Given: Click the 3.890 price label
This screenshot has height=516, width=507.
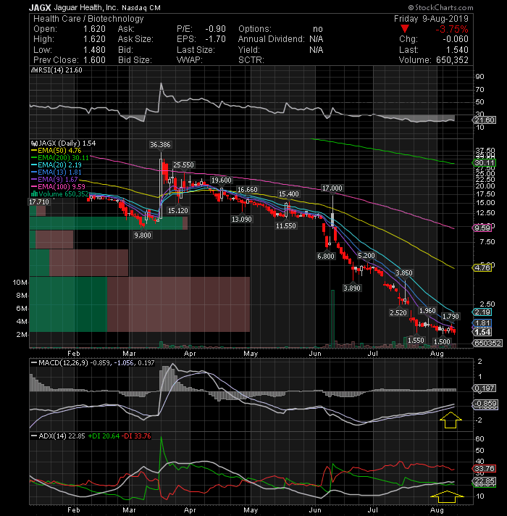Looking at the screenshot, I should coord(352,288).
